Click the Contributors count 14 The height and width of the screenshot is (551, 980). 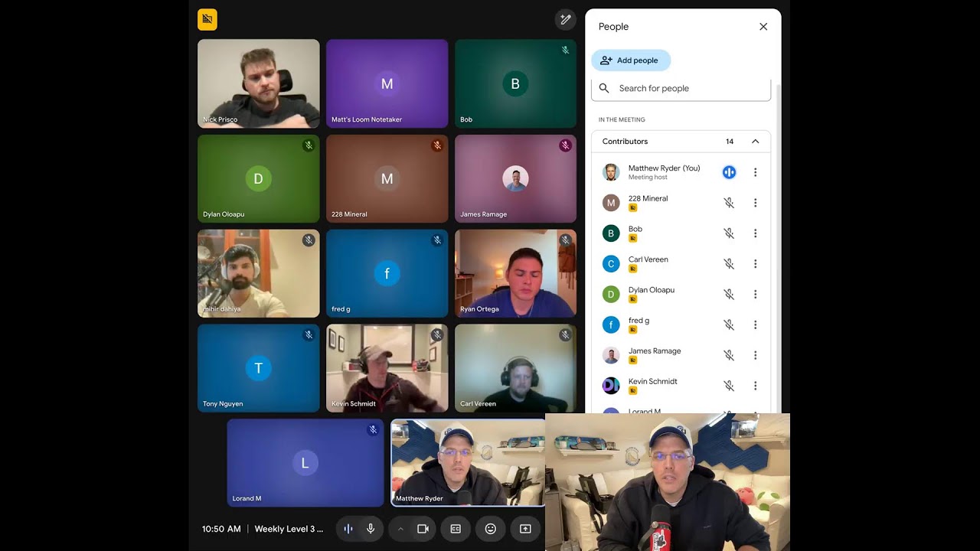(x=730, y=142)
